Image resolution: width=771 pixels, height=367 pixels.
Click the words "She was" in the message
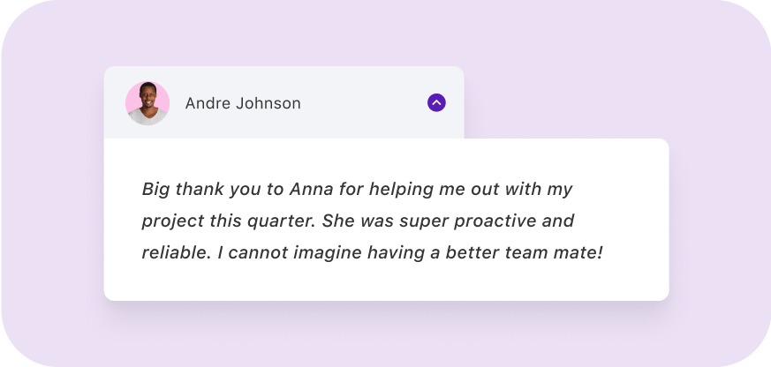point(358,221)
